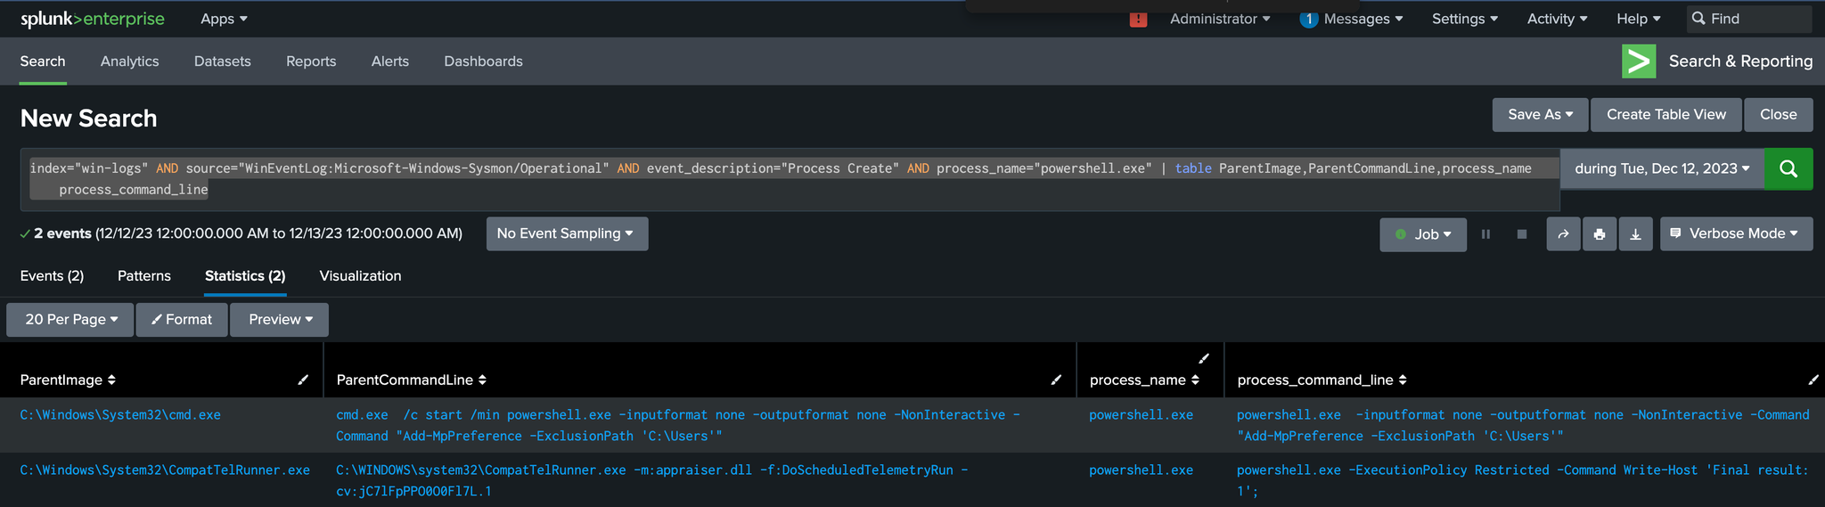Select the Statistics (2) tab
Viewport: 1825px width, 507px height.
pyautogui.click(x=245, y=276)
